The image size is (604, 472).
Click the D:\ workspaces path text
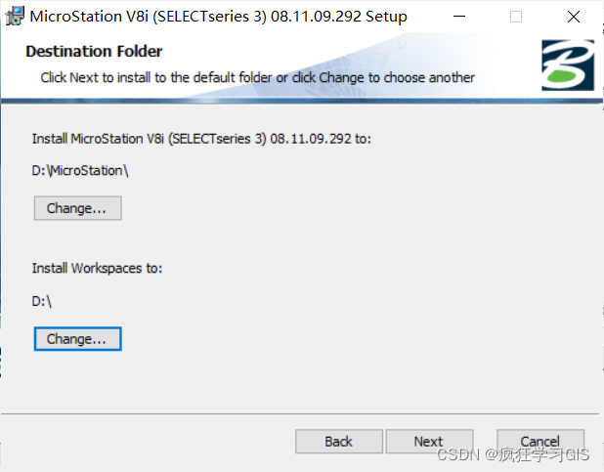coord(42,301)
